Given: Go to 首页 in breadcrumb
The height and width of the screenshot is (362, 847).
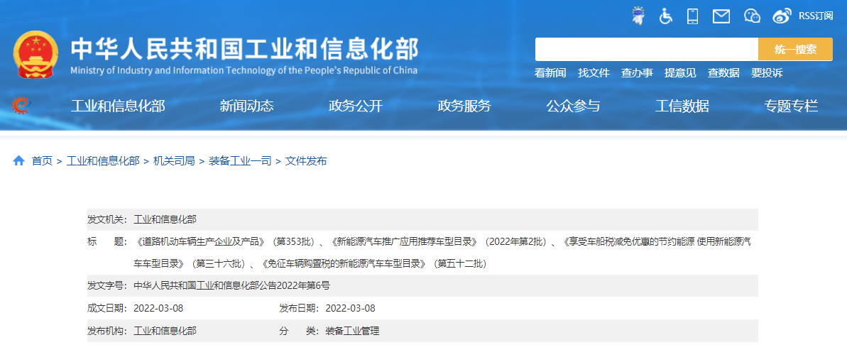Looking at the screenshot, I should point(42,161).
